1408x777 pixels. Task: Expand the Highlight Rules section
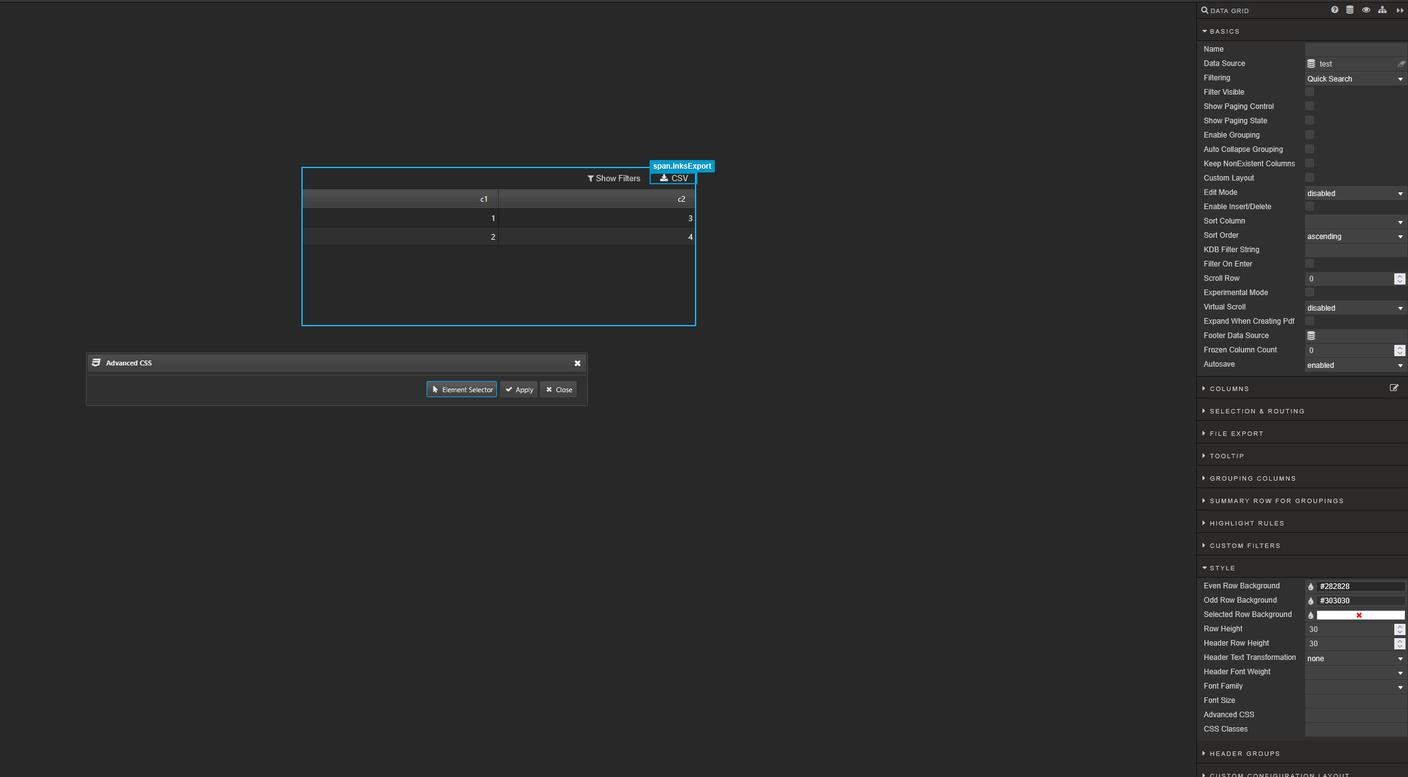pos(1246,523)
